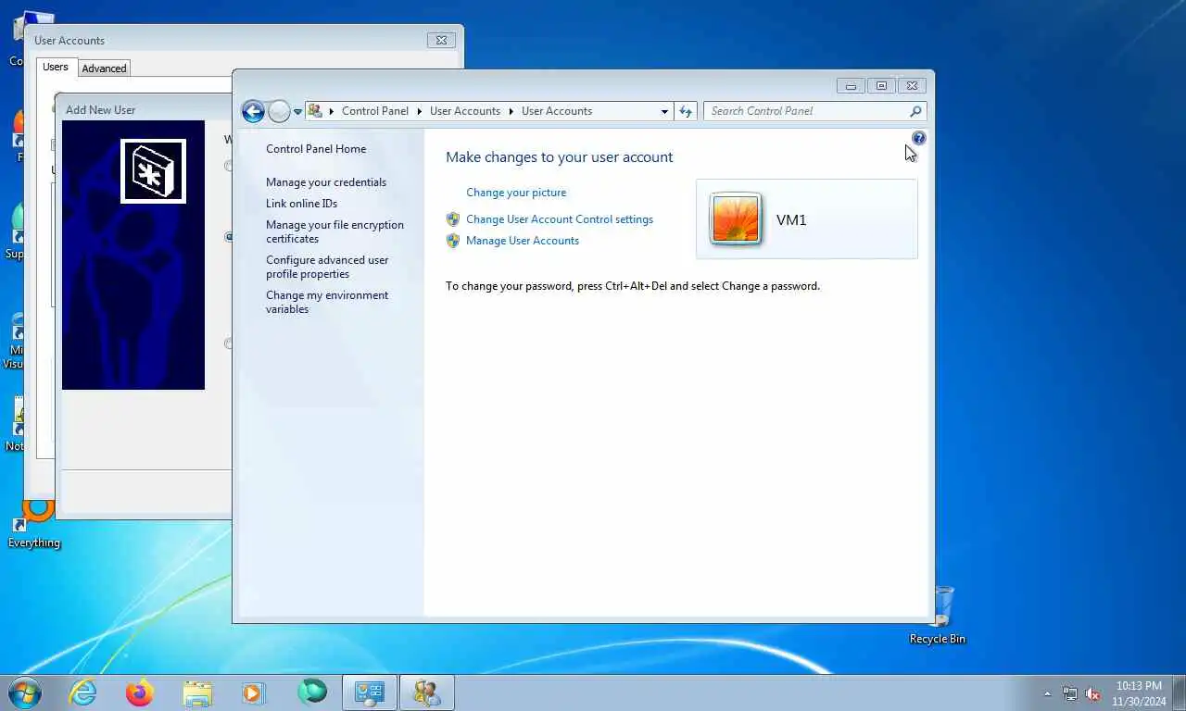
Task: Click the first User Accounts breadcrumb
Action: click(x=465, y=111)
